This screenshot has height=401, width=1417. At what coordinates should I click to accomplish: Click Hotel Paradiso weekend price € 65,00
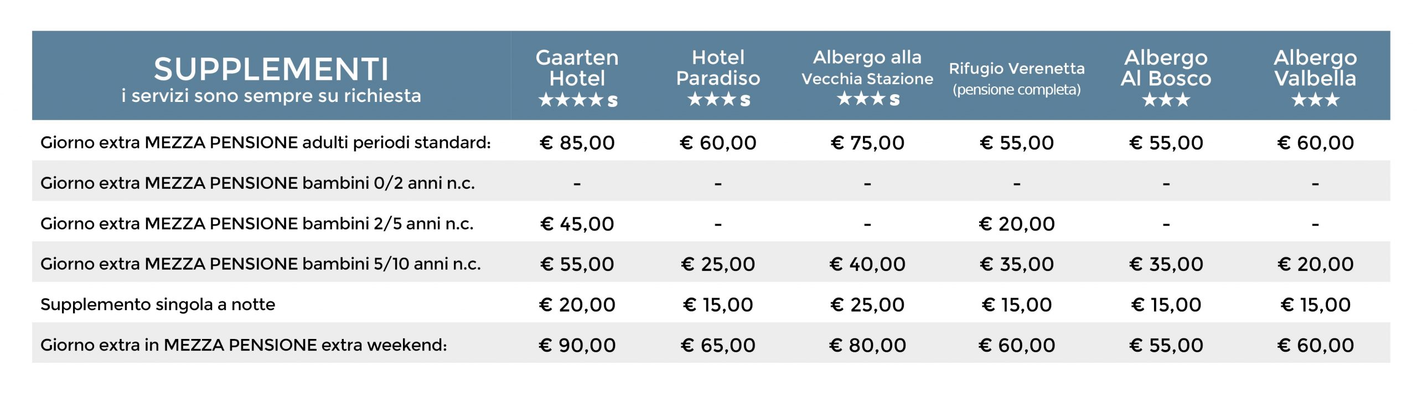718,346
